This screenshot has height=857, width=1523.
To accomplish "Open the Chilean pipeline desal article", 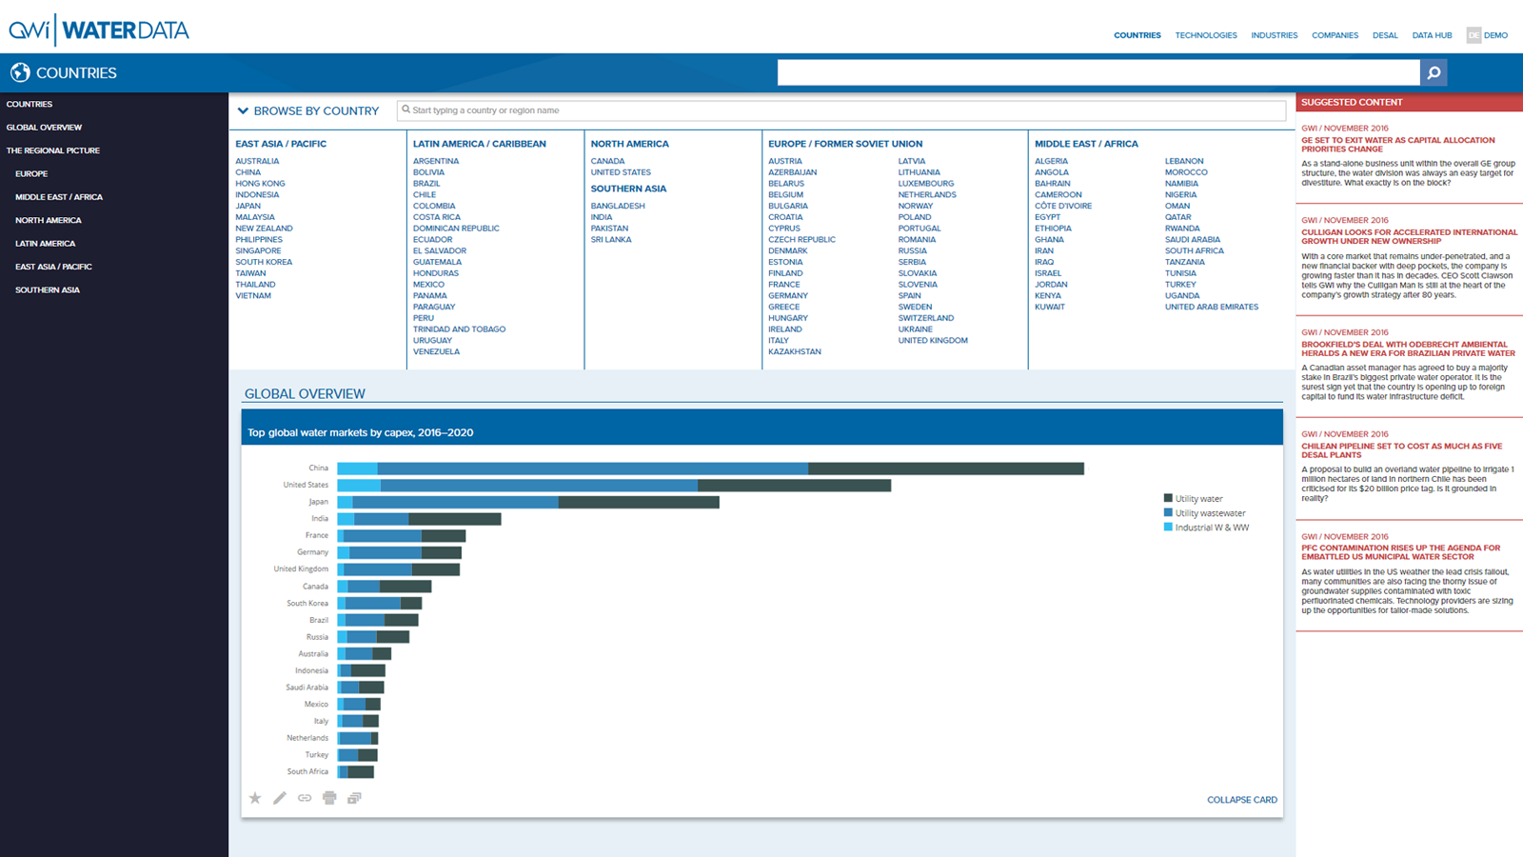I will [1401, 450].
